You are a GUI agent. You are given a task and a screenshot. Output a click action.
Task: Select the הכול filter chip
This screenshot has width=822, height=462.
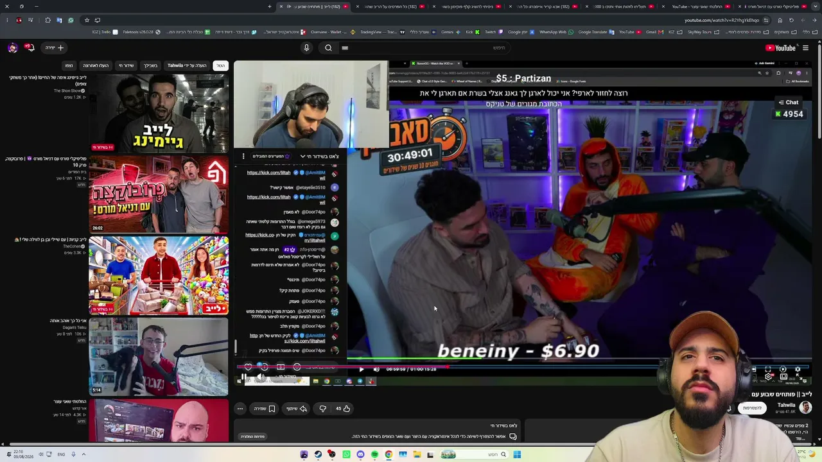point(220,65)
